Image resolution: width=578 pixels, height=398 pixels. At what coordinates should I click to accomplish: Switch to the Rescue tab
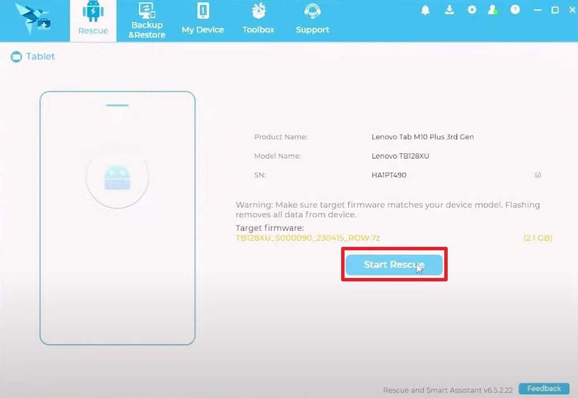click(x=93, y=20)
